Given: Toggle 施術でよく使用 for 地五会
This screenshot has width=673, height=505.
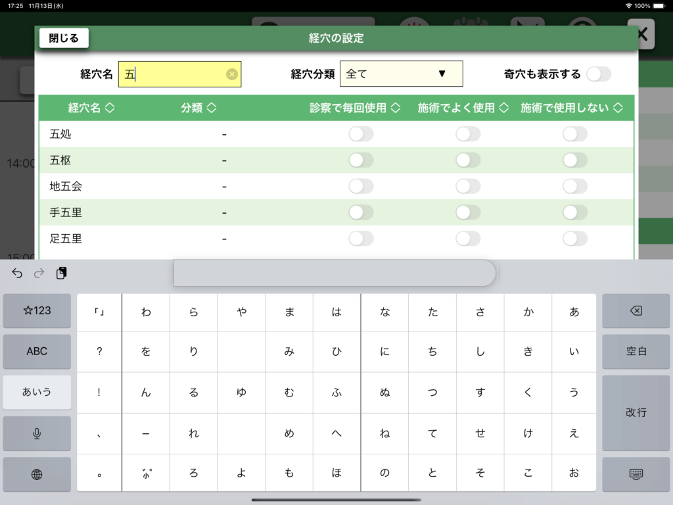Looking at the screenshot, I should tap(467, 186).
